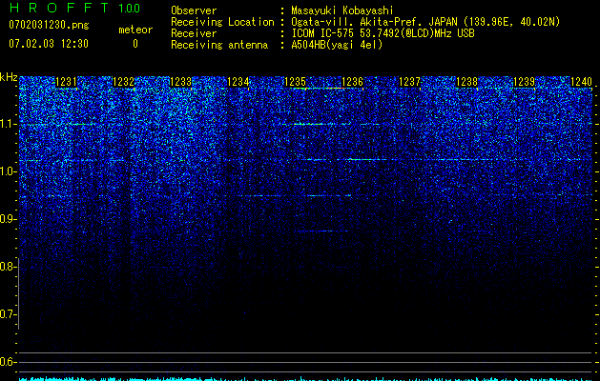Click the 0.7 kHz axis label

tap(9, 314)
